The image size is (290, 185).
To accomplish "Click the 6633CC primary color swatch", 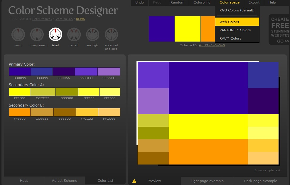I will tap(86, 72).
